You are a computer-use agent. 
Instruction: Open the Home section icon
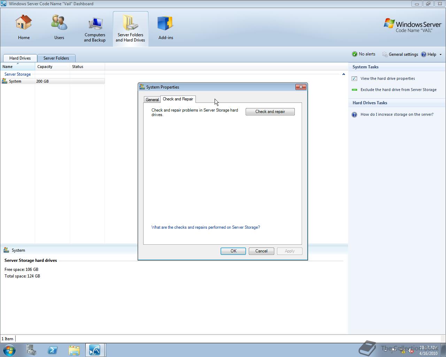(24, 23)
